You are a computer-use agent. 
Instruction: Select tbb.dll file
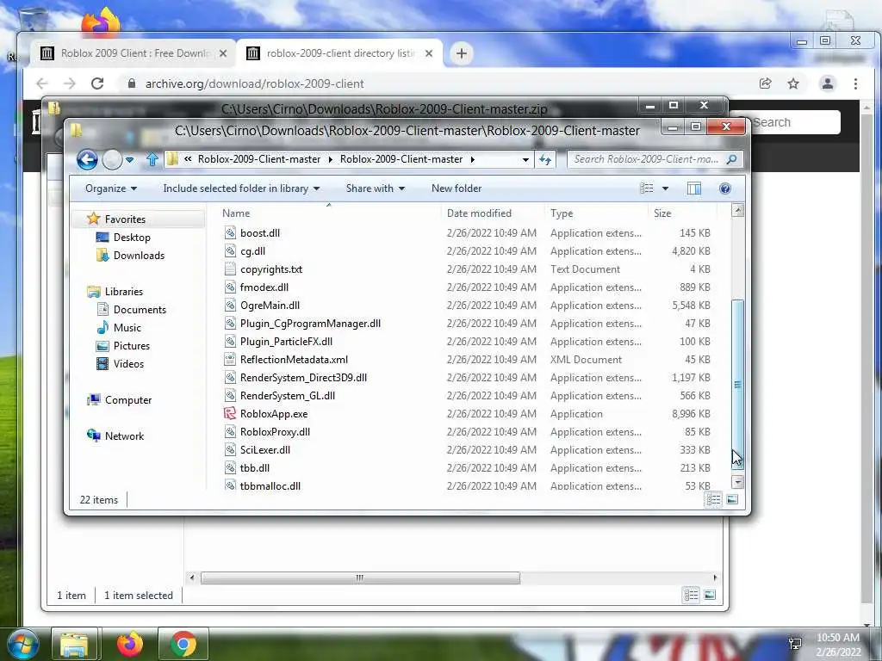255,467
